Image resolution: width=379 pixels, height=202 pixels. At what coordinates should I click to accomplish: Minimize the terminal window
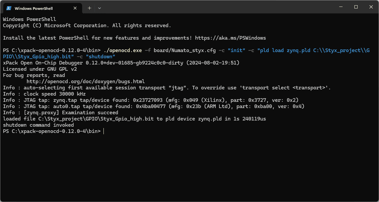pyautogui.click(x=341, y=7)
